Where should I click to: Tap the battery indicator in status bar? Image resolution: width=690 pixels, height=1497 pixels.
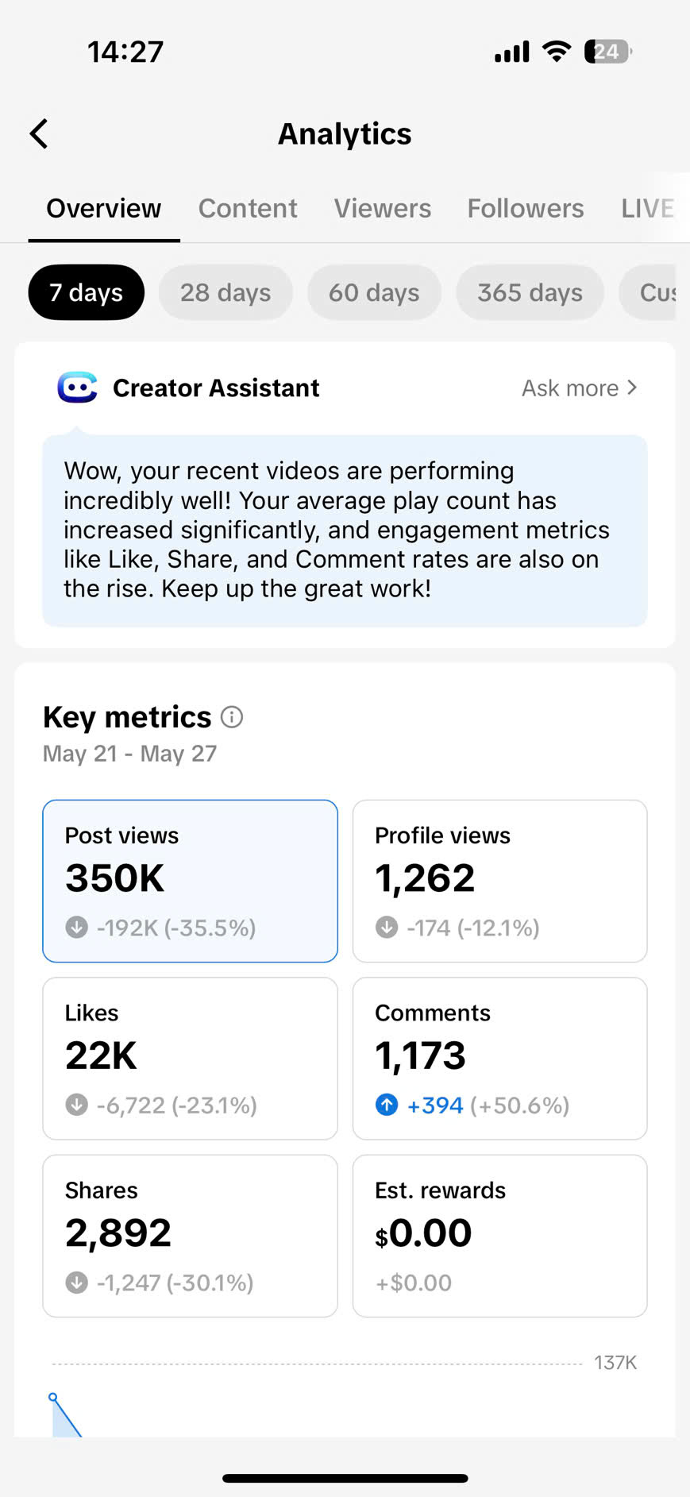[607, 52]
